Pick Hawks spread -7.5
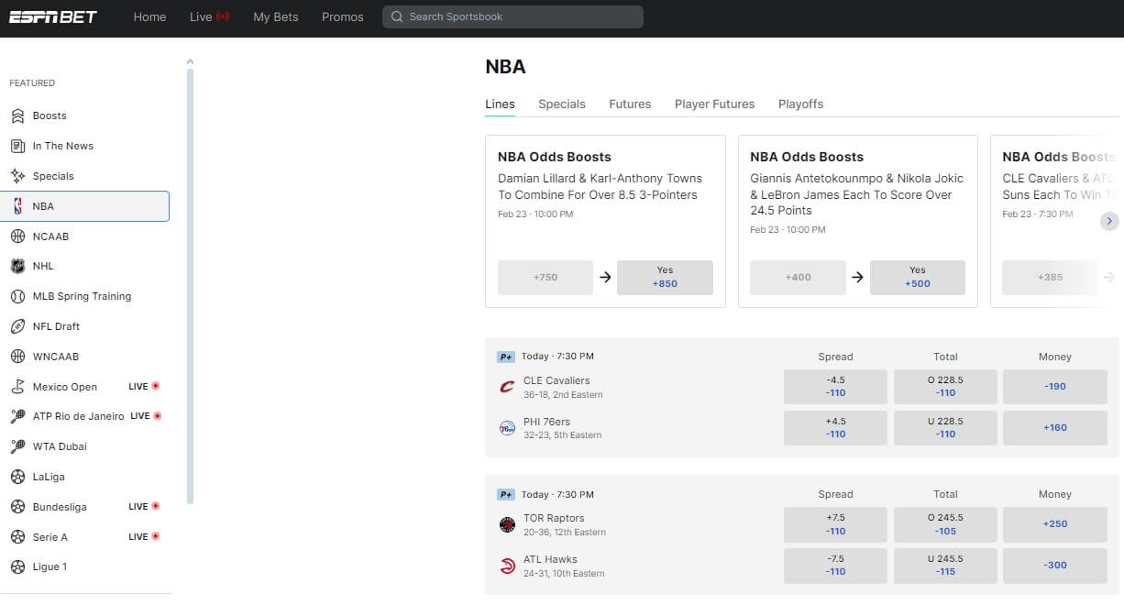 pos(835,566)
